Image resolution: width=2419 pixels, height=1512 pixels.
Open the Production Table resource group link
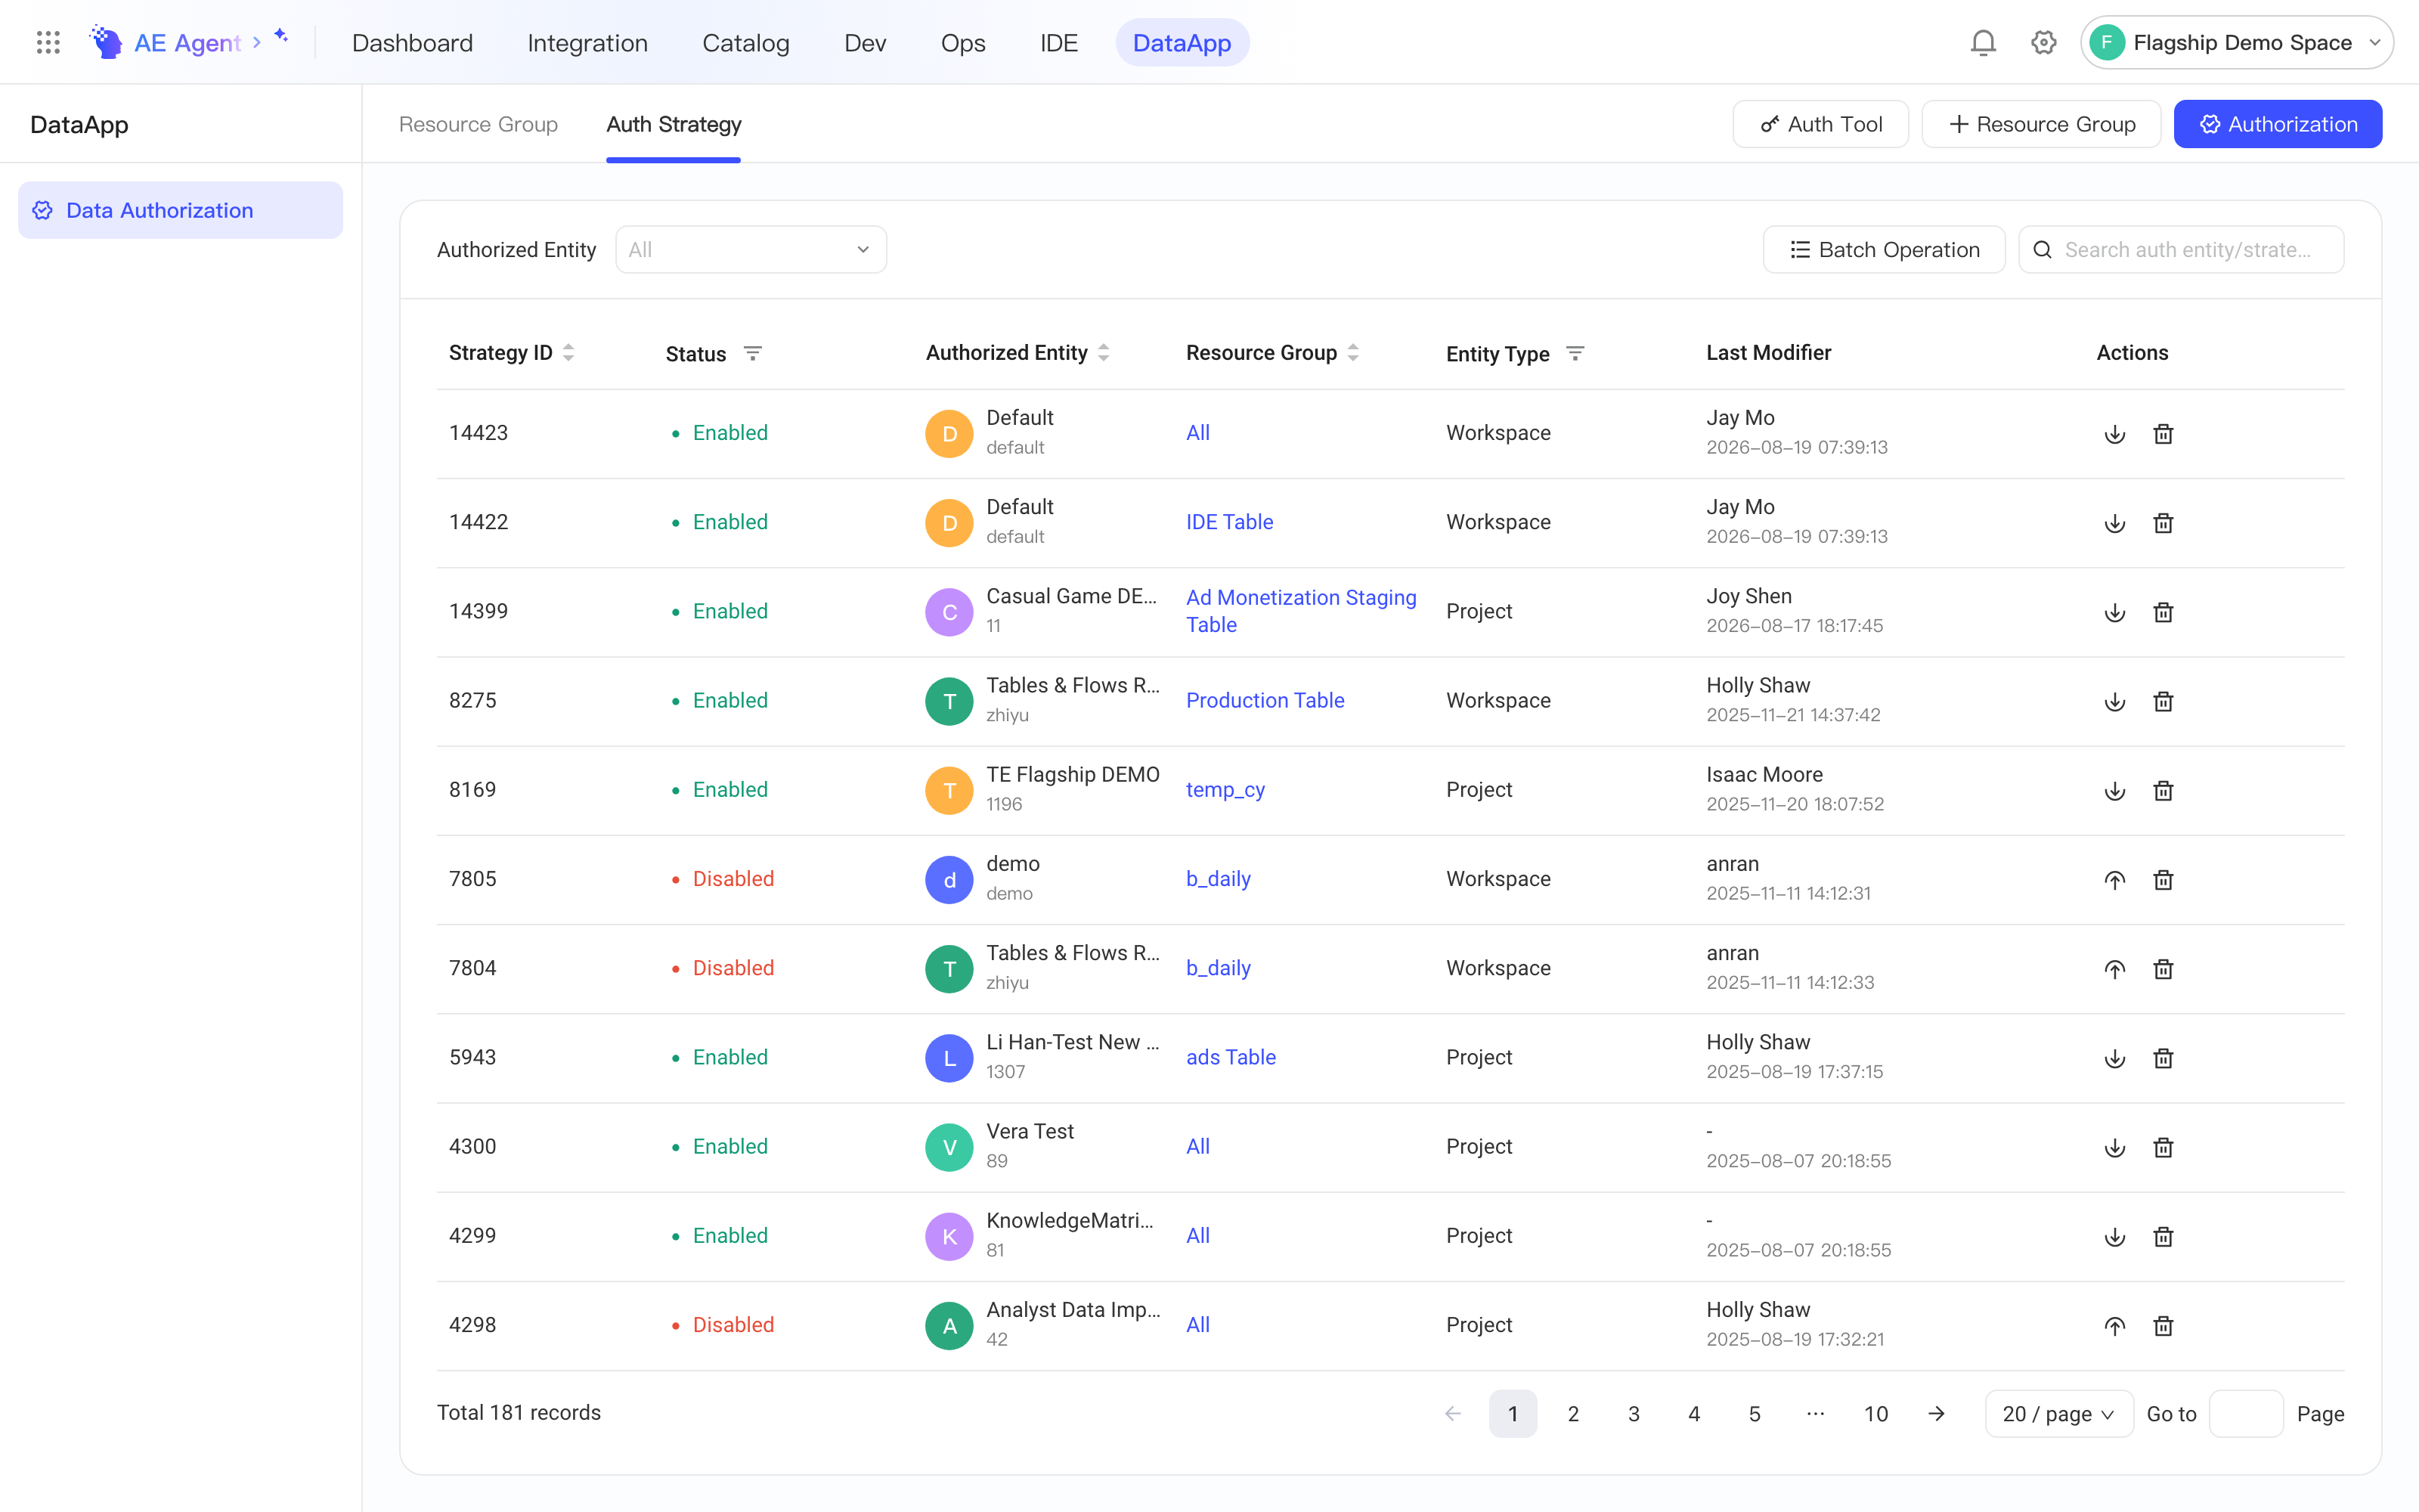[x=1265, y=700]
